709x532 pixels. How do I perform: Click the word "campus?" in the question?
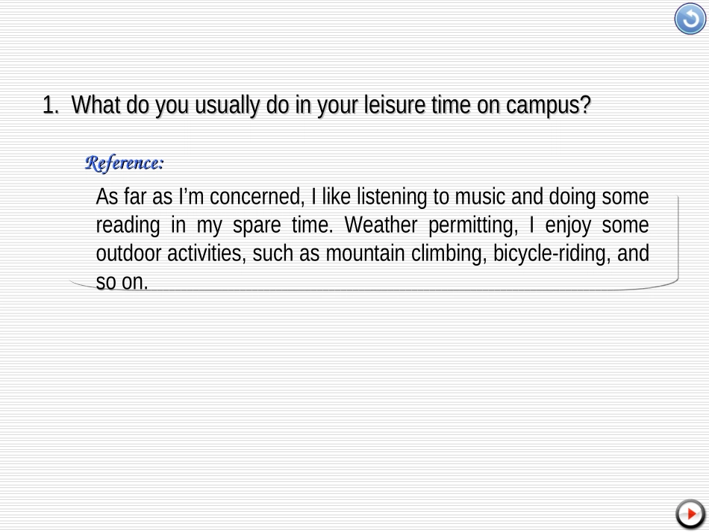[549, 105]
